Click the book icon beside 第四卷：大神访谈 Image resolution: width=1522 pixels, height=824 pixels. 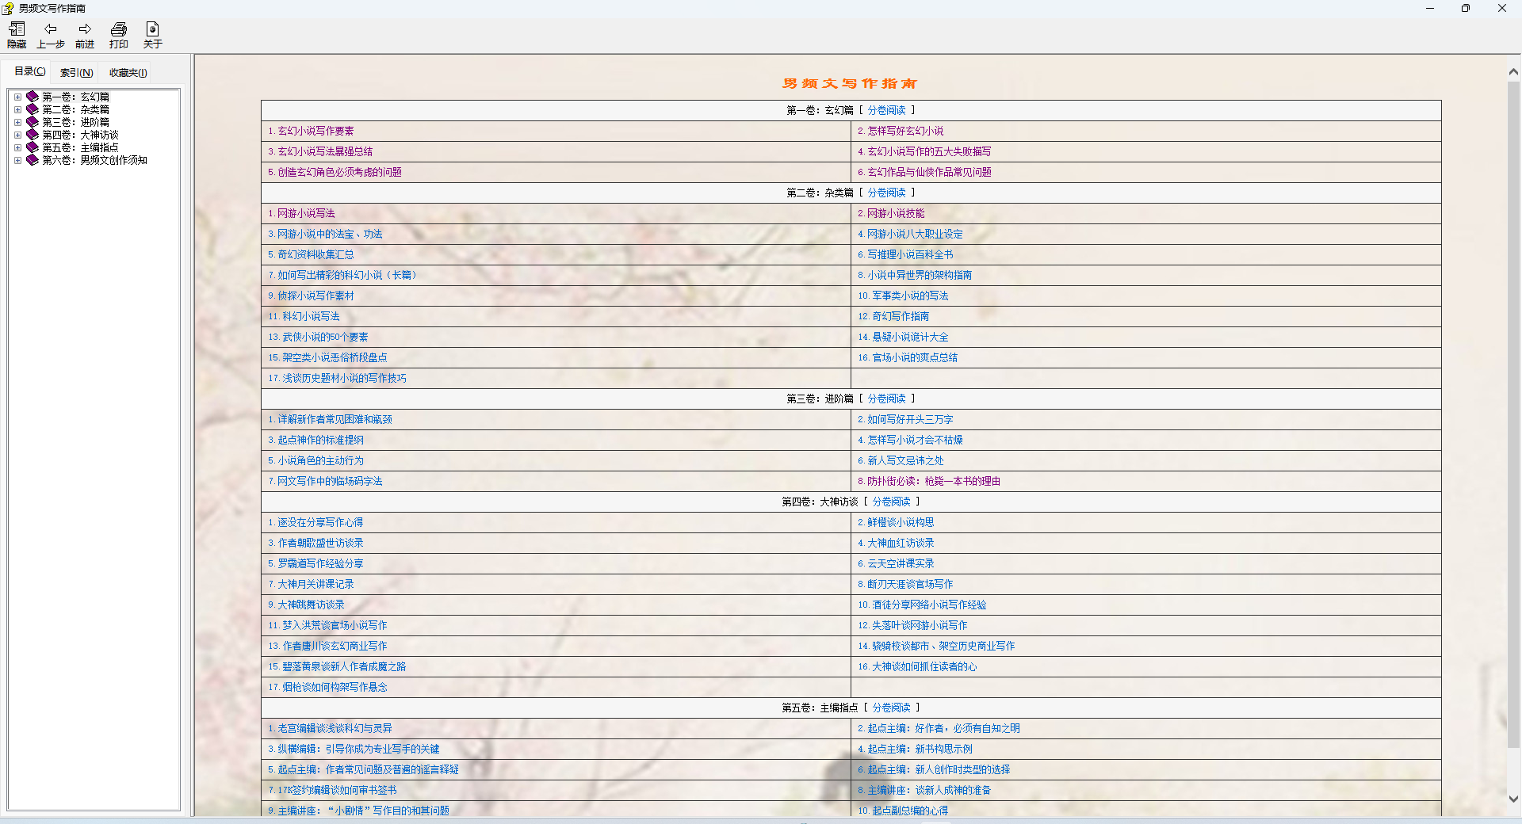point(33,135)
